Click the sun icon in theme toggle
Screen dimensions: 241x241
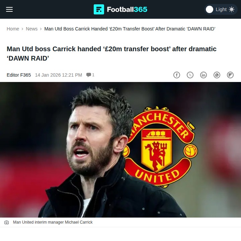(232, 9)
